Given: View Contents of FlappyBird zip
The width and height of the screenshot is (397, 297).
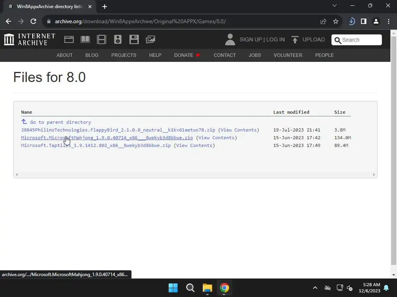Looking at the screenshot, I should point(238,130).
